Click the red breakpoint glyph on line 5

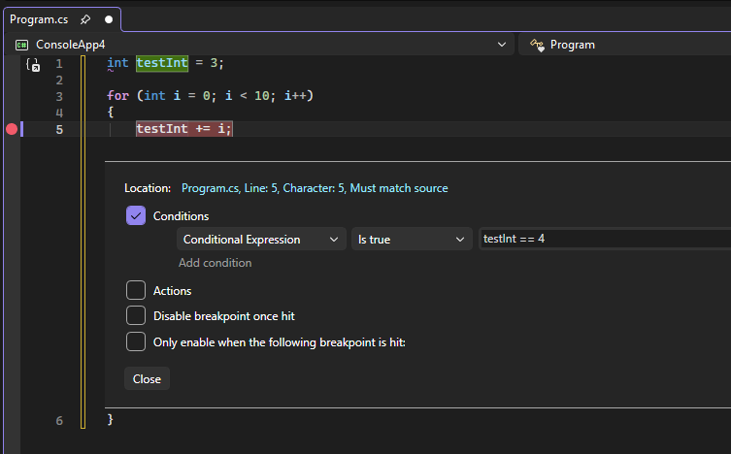coord(12,129)
